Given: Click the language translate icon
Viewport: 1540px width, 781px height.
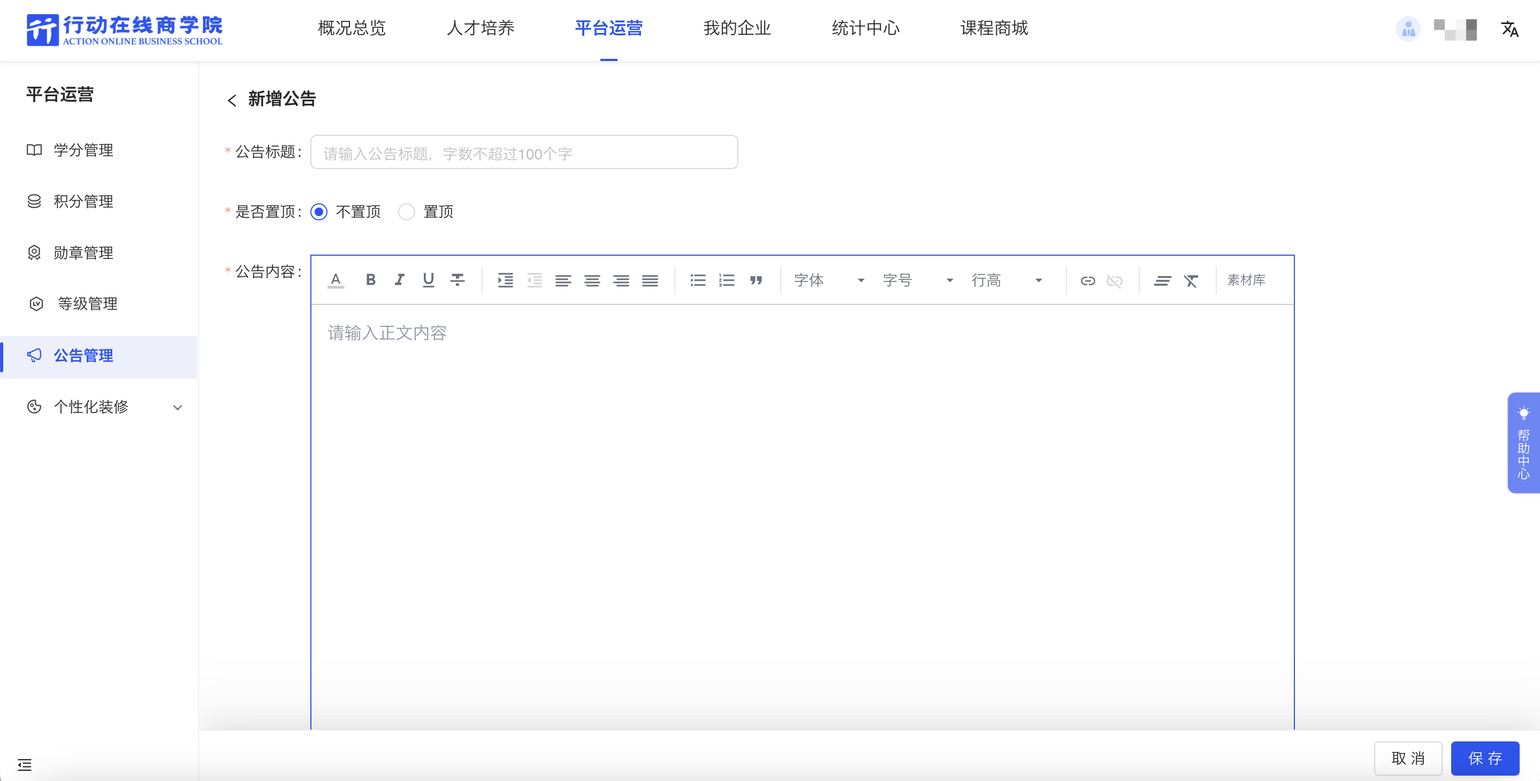Looking at the screenshot, I should pos(1509,29).
